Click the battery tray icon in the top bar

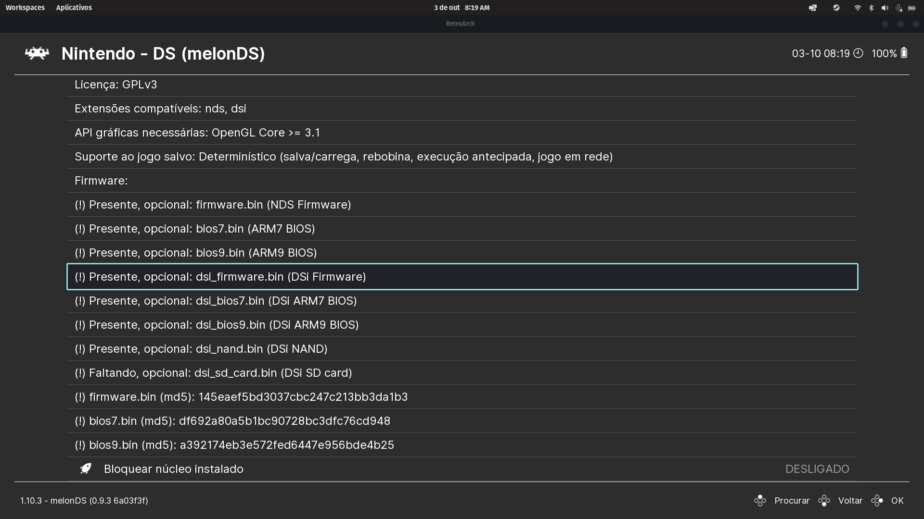tap(912, 8)
